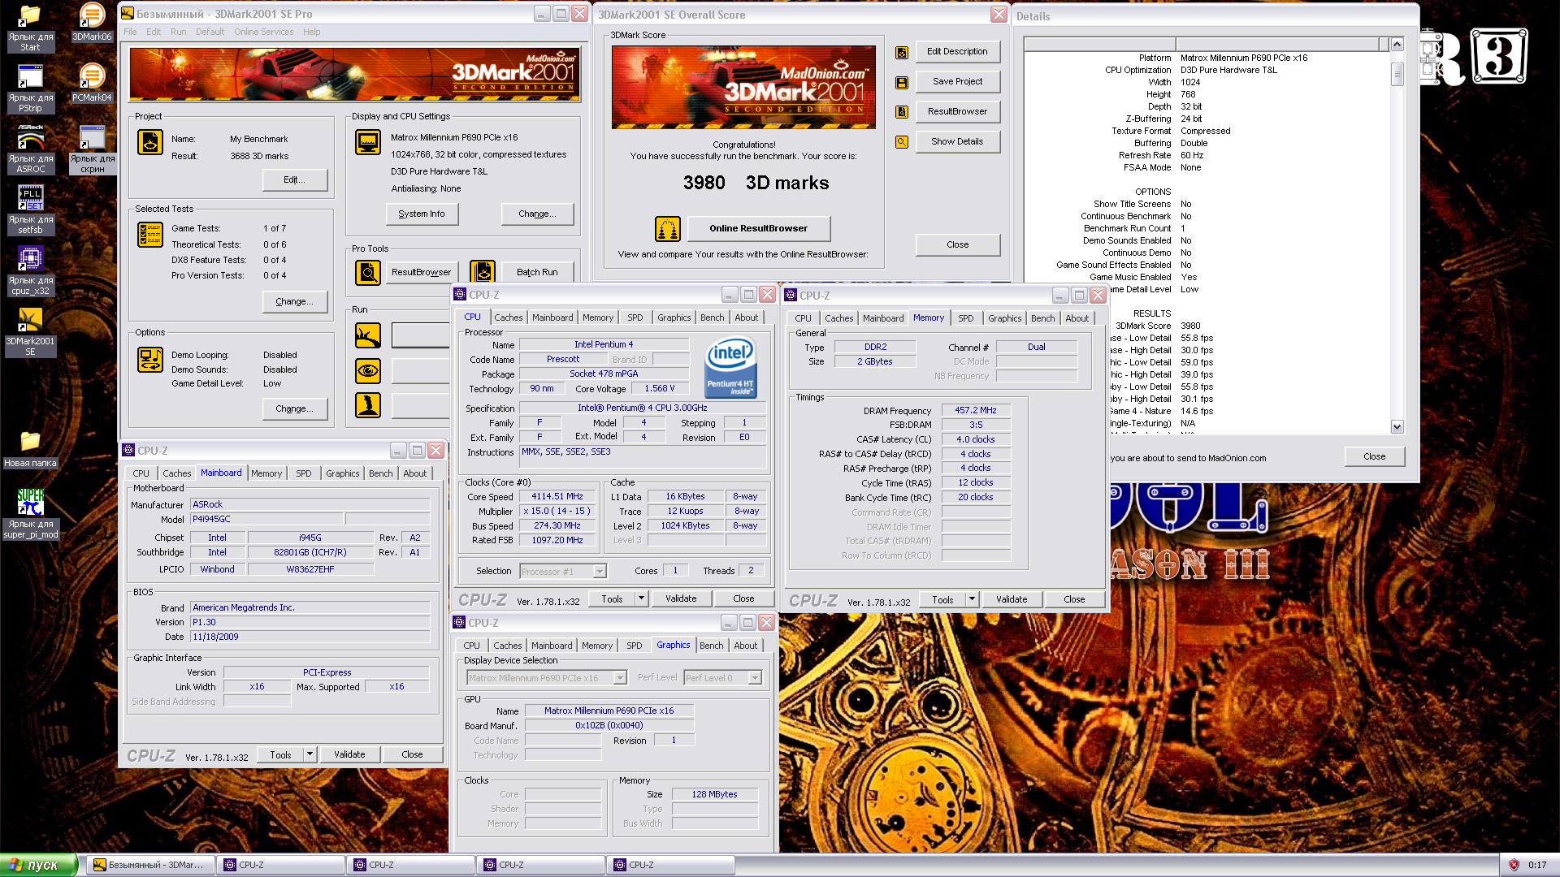
Task: Open the setfsb desktop shortcut
Action: pyautogui.click(x=31, y=210)
